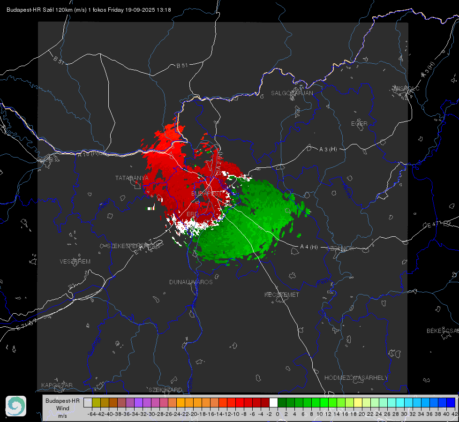Click the SZEKSZÁRD city label
The image size is (459, 422).
click(166, 390)
